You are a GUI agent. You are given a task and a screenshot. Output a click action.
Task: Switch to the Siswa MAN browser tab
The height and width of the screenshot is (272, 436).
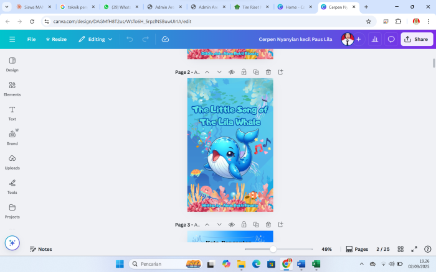click(34, 7)
